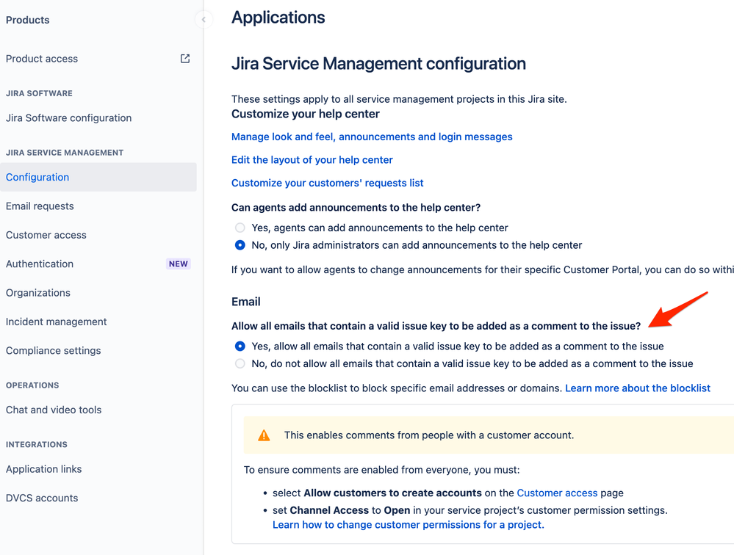Collapse the sidebar using the chevron button

click(x=204, y=20)
